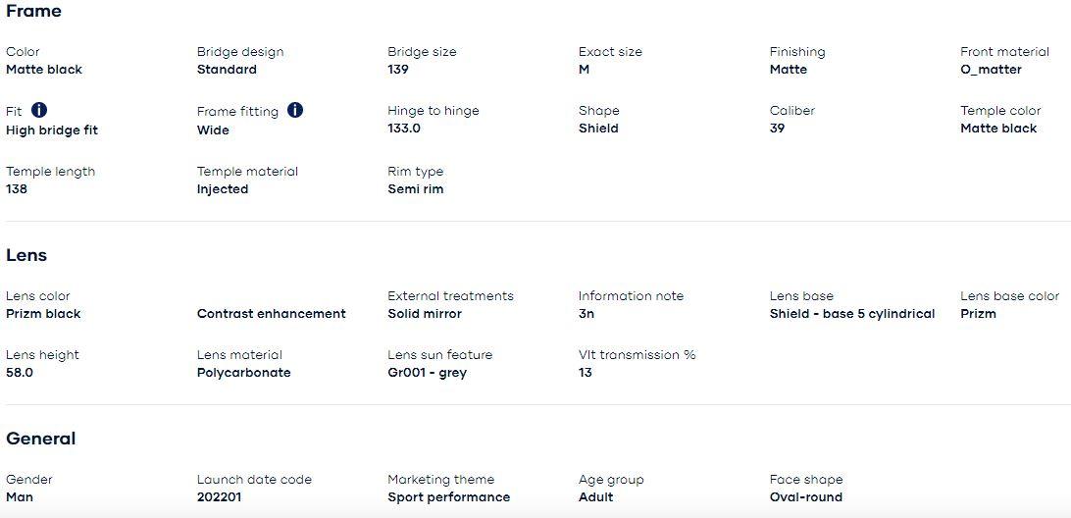1071x518 pixels.
Task: Select the Oval-round face shape value
Action: coord(806,497)
